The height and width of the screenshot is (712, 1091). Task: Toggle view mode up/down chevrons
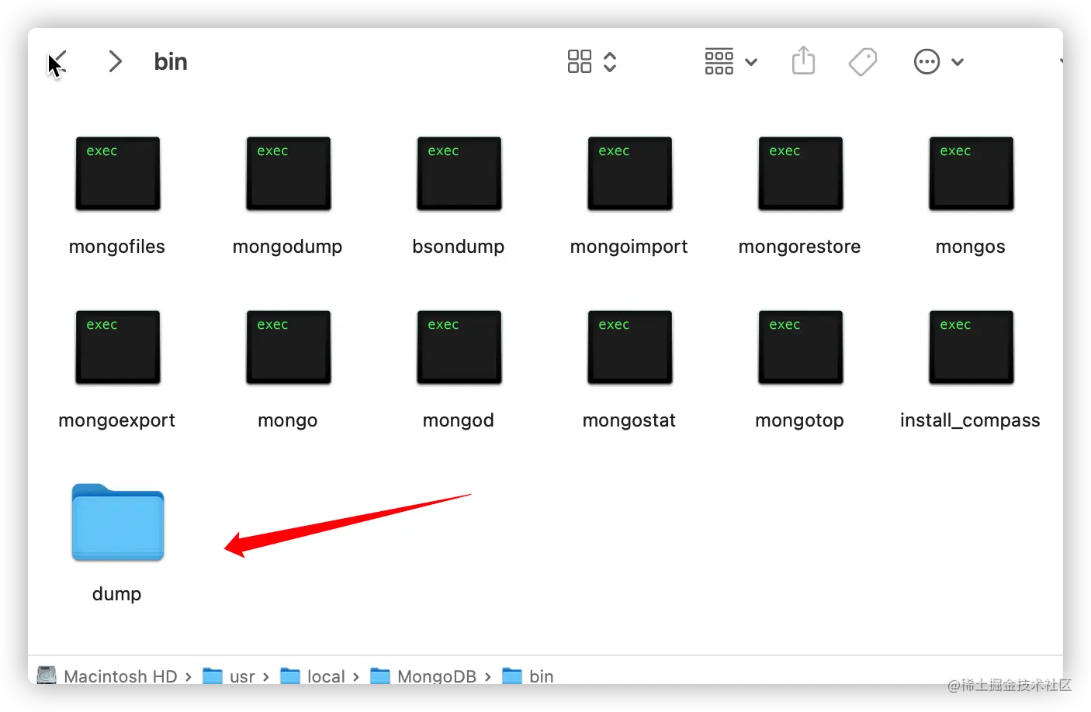610,62
